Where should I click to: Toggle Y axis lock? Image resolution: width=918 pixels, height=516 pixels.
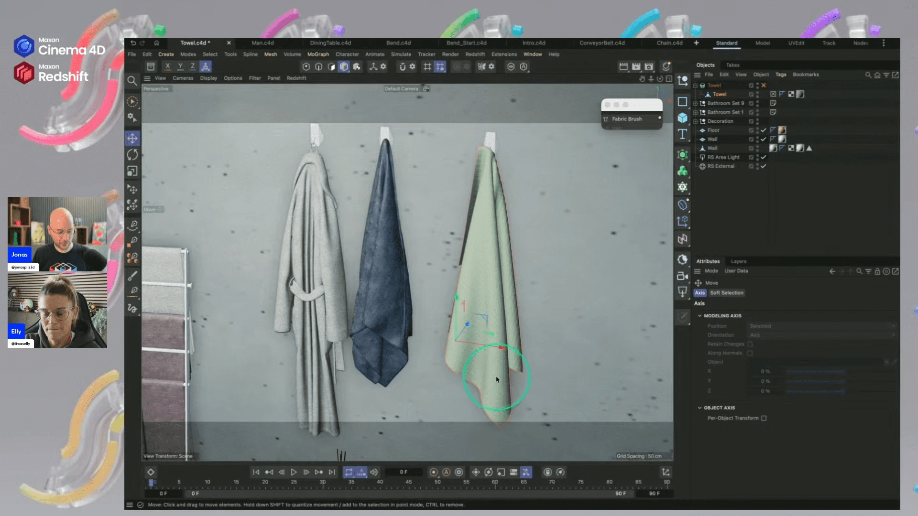click(180, 66)
